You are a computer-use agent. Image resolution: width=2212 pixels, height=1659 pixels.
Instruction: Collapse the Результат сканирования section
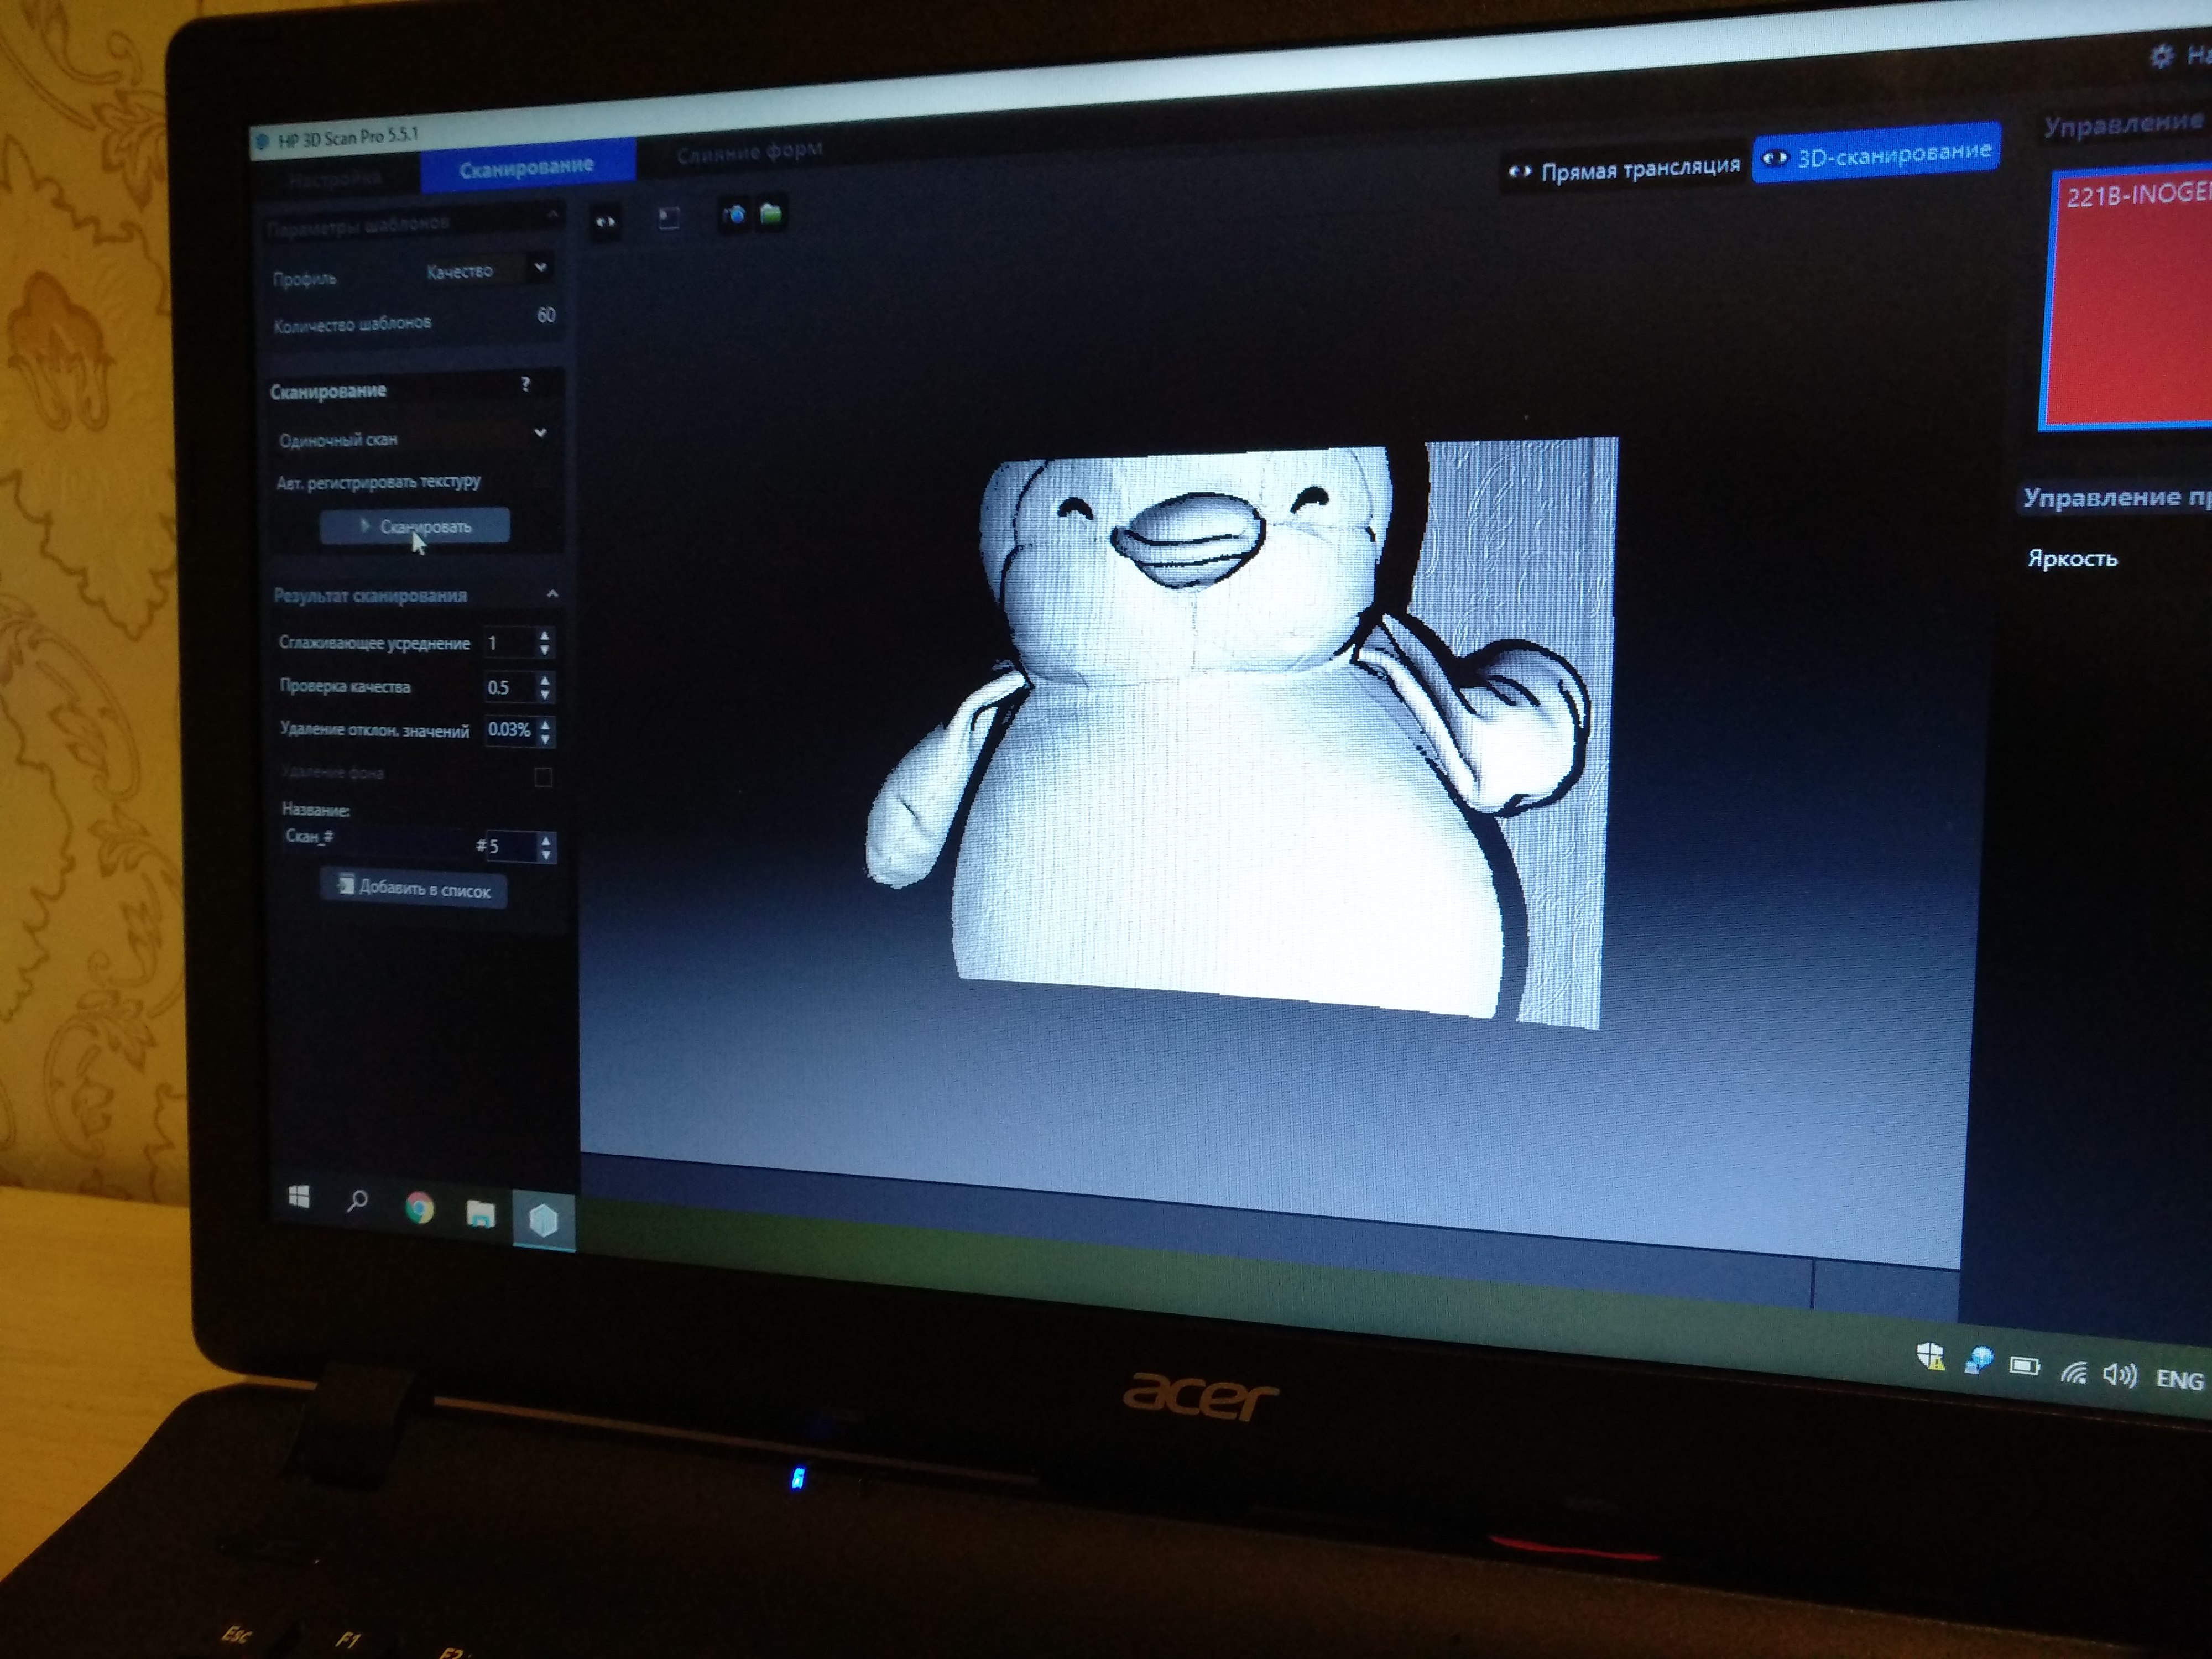[x=552, y=595]
